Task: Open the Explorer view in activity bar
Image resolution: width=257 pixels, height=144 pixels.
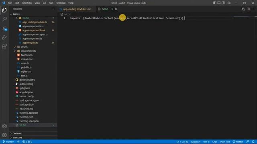Action: 4,10
